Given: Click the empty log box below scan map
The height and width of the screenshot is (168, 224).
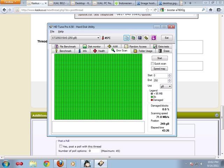Looking at the screenshot, I should 98,127.
